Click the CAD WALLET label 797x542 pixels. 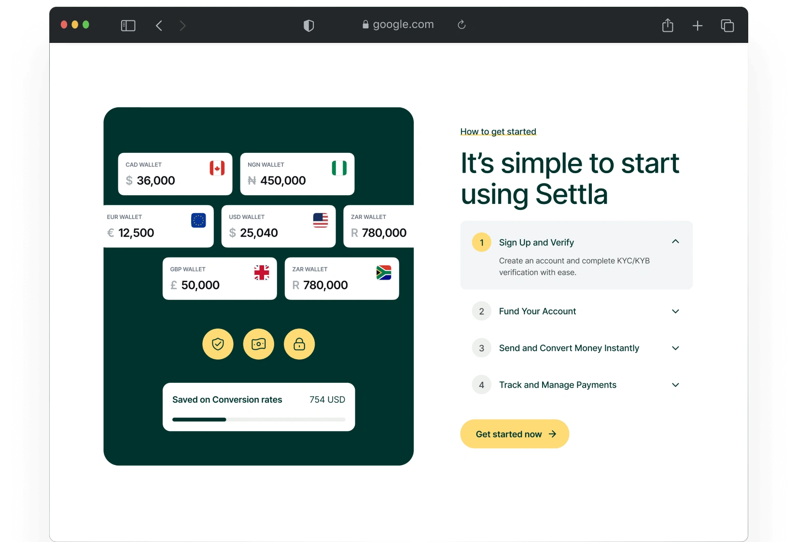coord(143,165)
